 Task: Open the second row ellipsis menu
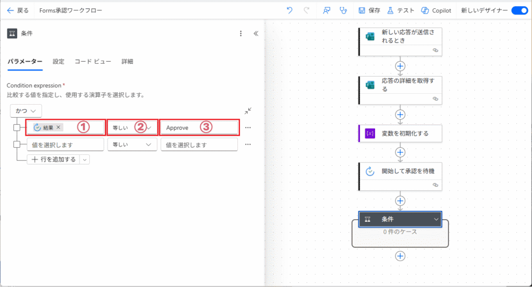tap(248, 145)
